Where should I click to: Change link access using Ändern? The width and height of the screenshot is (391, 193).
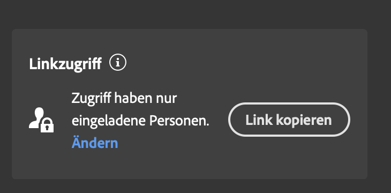95,143
